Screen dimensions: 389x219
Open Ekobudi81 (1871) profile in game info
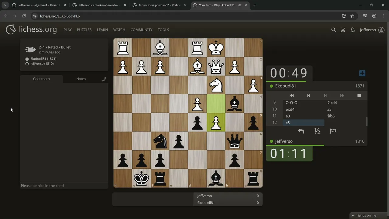pyautogui.click(x=43, y=59)
